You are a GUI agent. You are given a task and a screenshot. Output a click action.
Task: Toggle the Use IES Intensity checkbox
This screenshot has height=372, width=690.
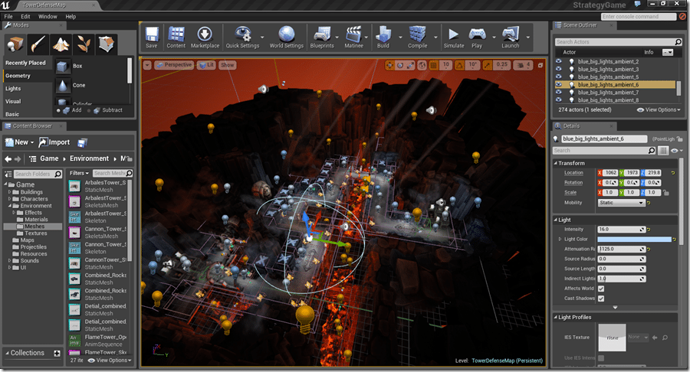click(x=601, y=358)
